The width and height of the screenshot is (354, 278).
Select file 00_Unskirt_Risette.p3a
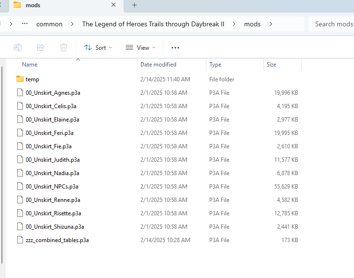(54, 213)
